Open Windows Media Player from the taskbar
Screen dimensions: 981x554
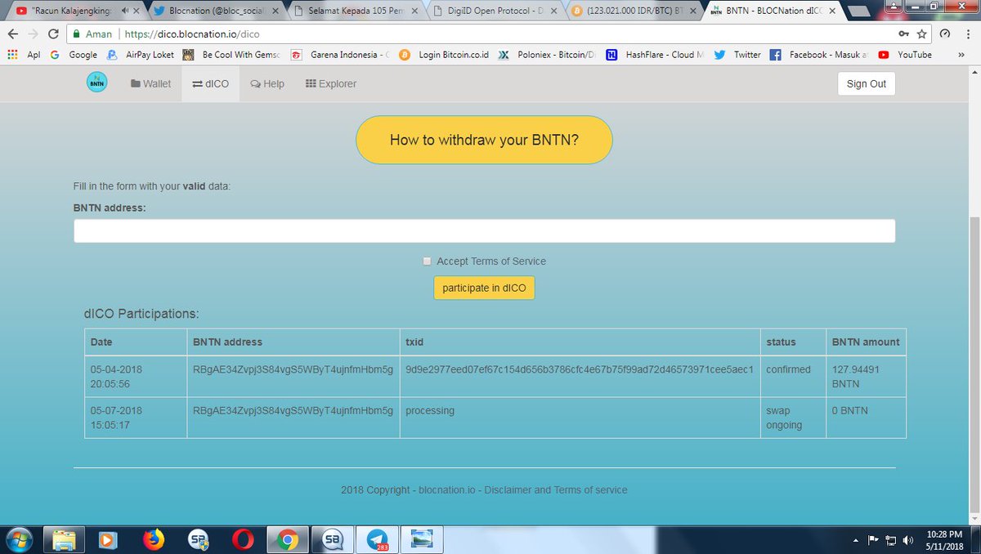(108, 539)
